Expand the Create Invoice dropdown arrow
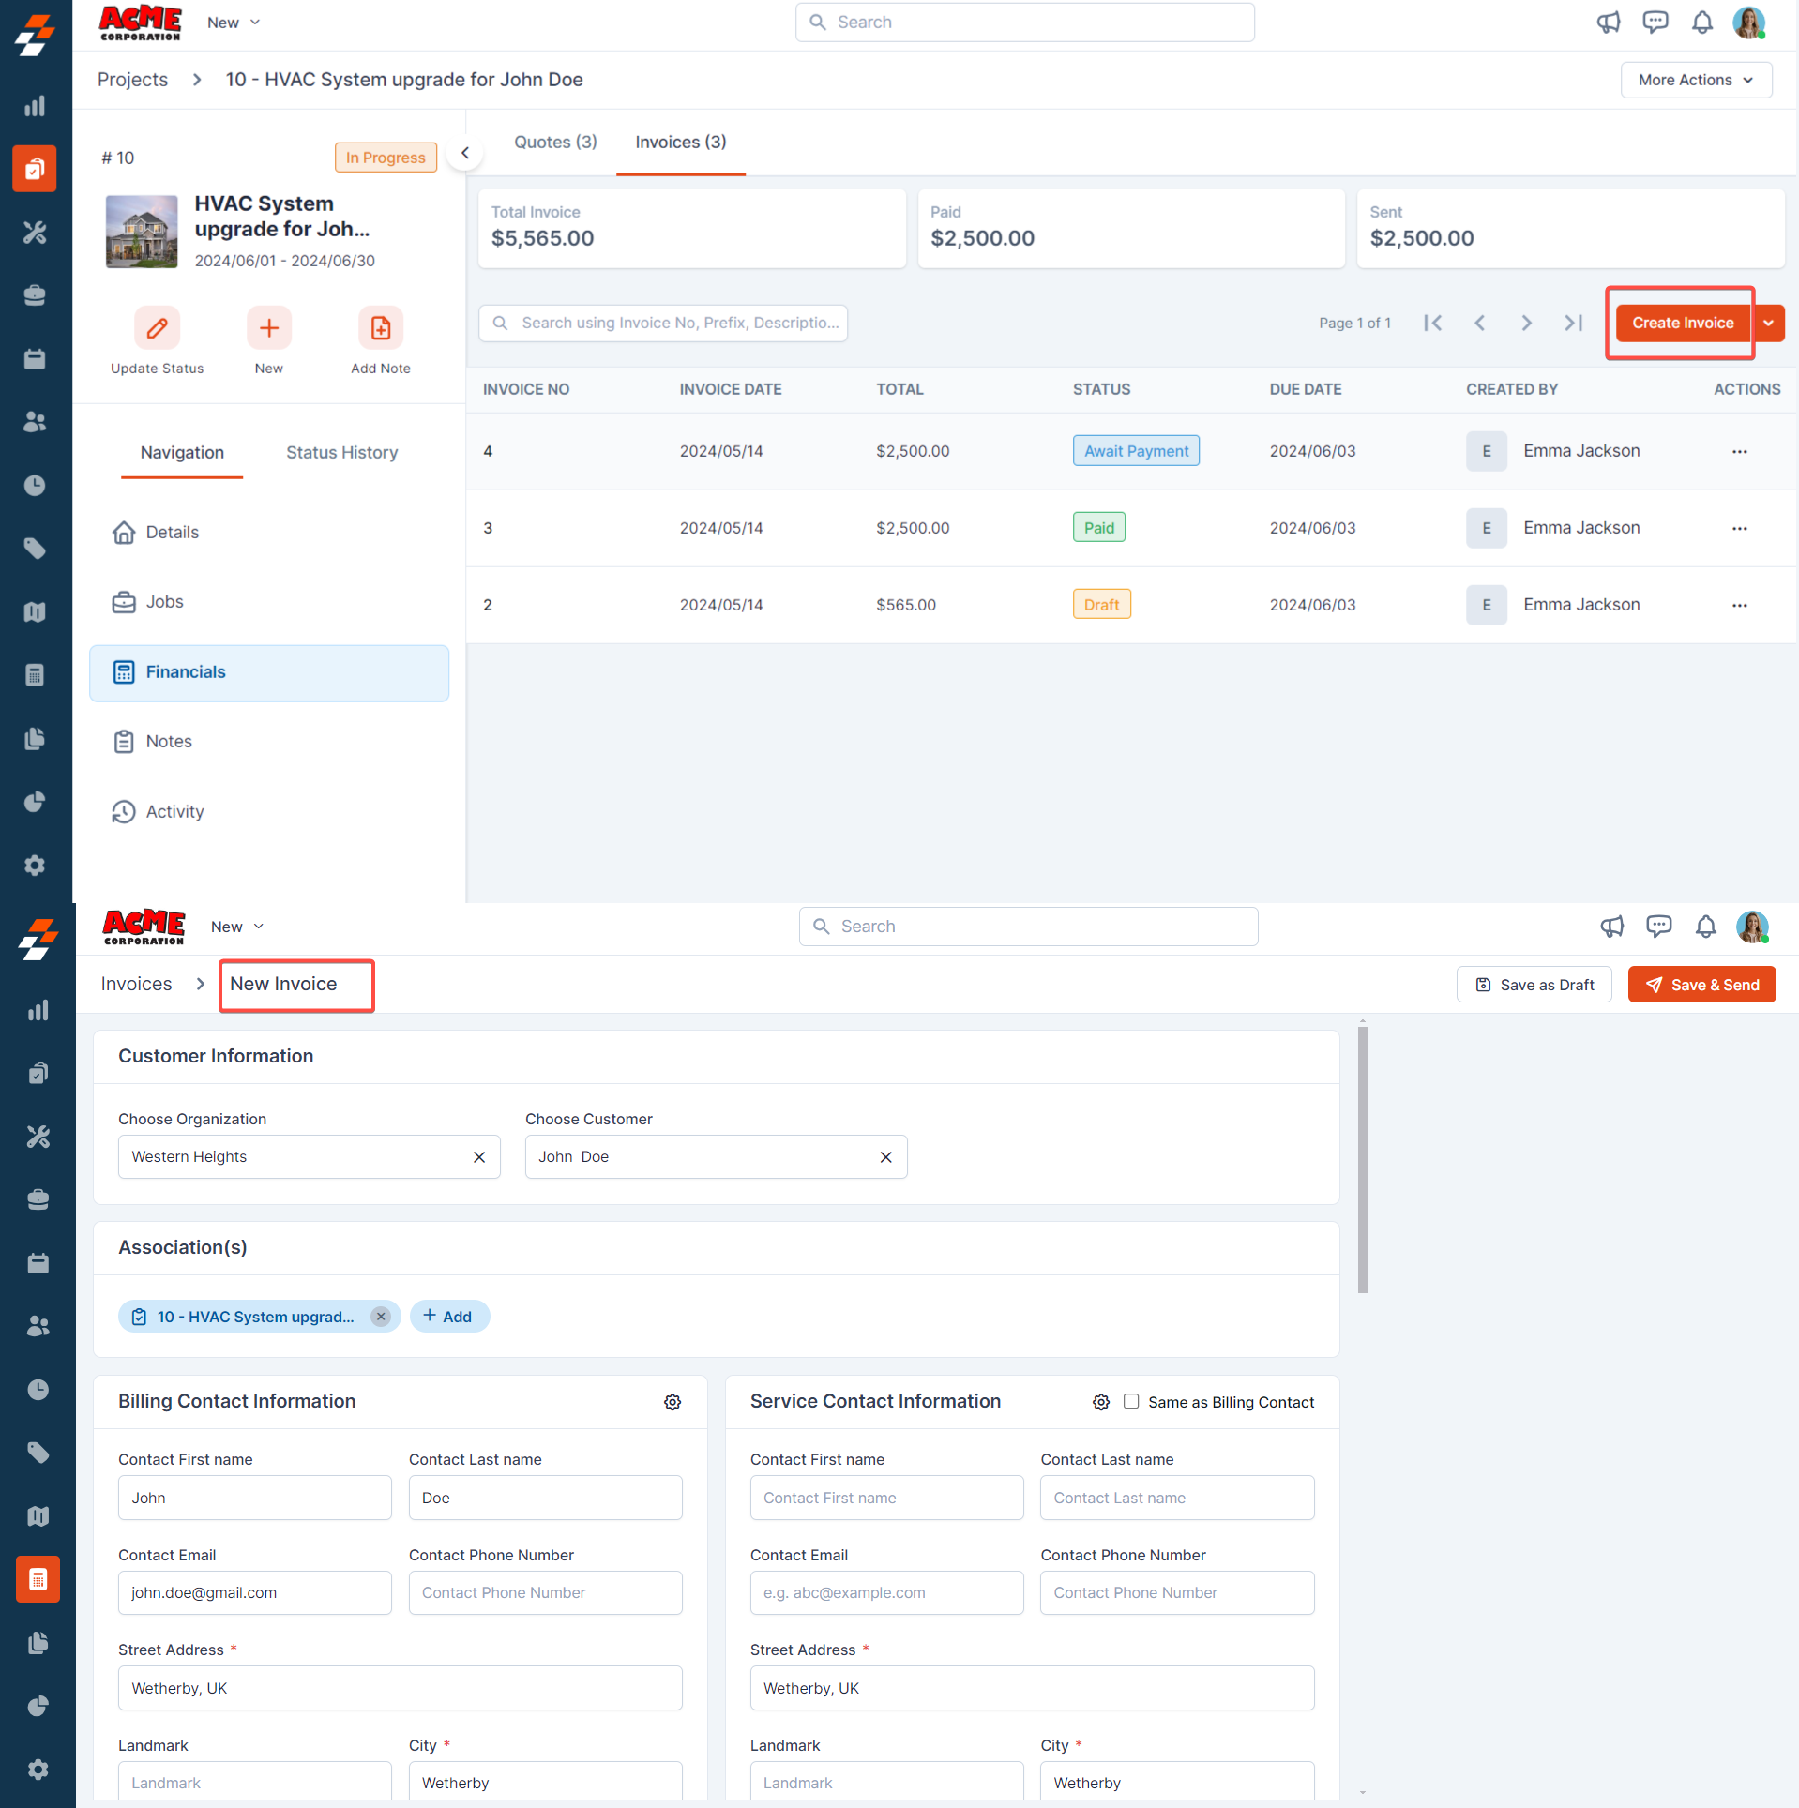 pyautogui.click(x=1768, y=323)
